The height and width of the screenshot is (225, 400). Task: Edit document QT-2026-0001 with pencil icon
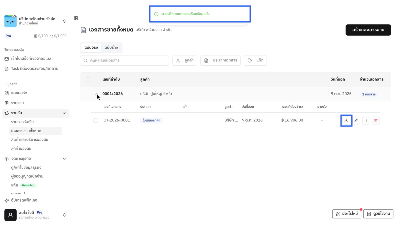click(x=356, y=120)
